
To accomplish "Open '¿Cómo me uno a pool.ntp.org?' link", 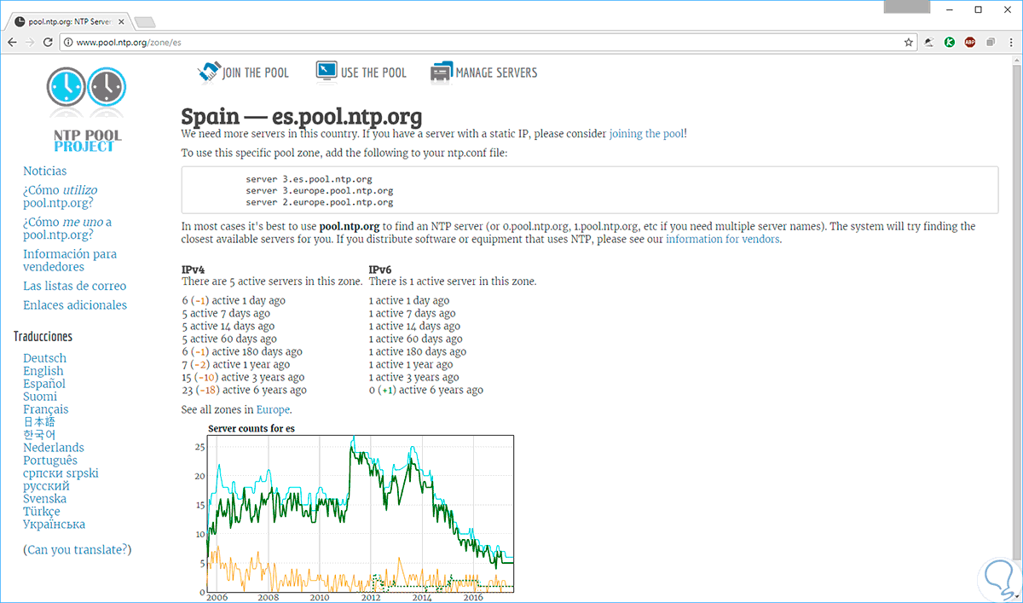I will click(x=67, y=228).
